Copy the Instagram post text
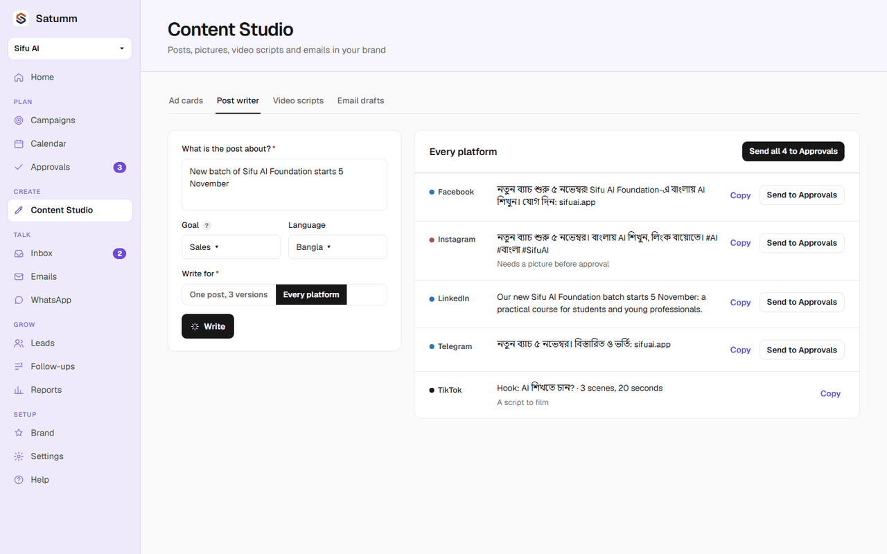Viewport: 887px width, 554px height. 740,243
